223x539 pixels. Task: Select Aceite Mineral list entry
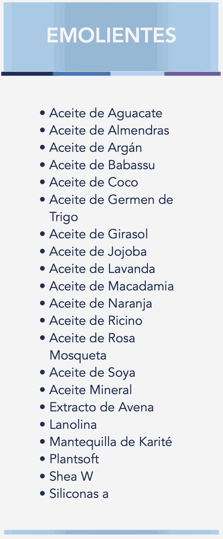(x=90, y=390)
